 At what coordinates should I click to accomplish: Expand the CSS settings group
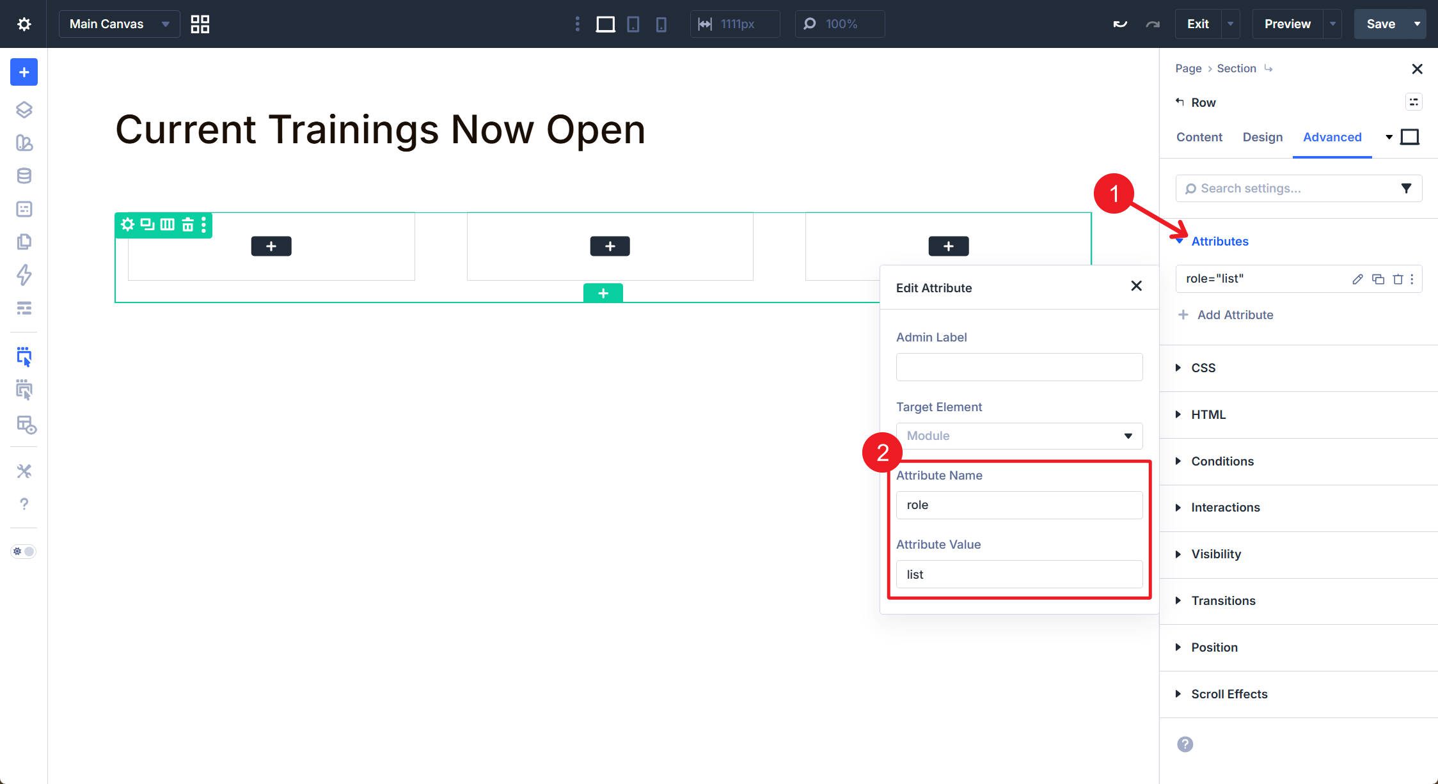1203,368
